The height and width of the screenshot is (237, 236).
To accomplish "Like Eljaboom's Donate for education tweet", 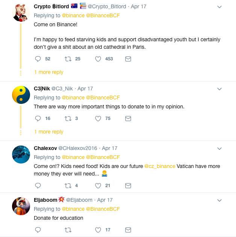I will [x=98, y=230].
